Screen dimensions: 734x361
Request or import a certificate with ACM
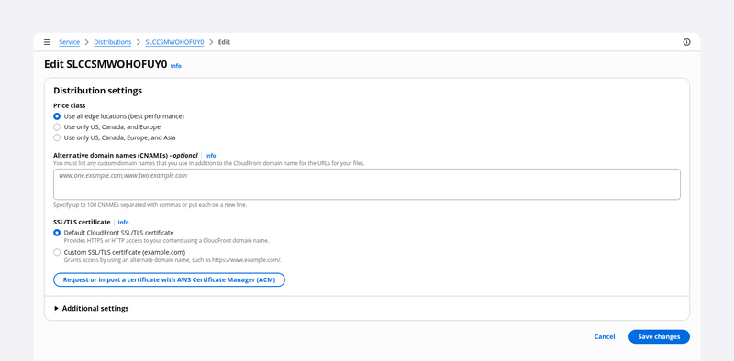tap(169, 279)
